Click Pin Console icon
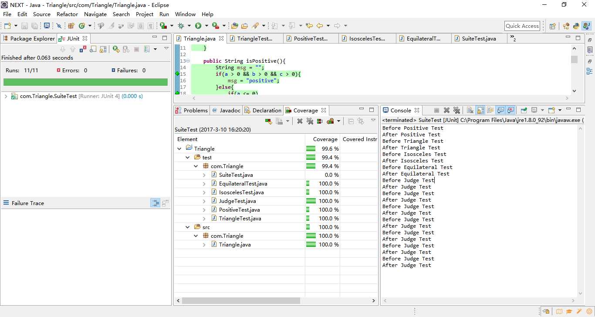 tap(524, 110)
